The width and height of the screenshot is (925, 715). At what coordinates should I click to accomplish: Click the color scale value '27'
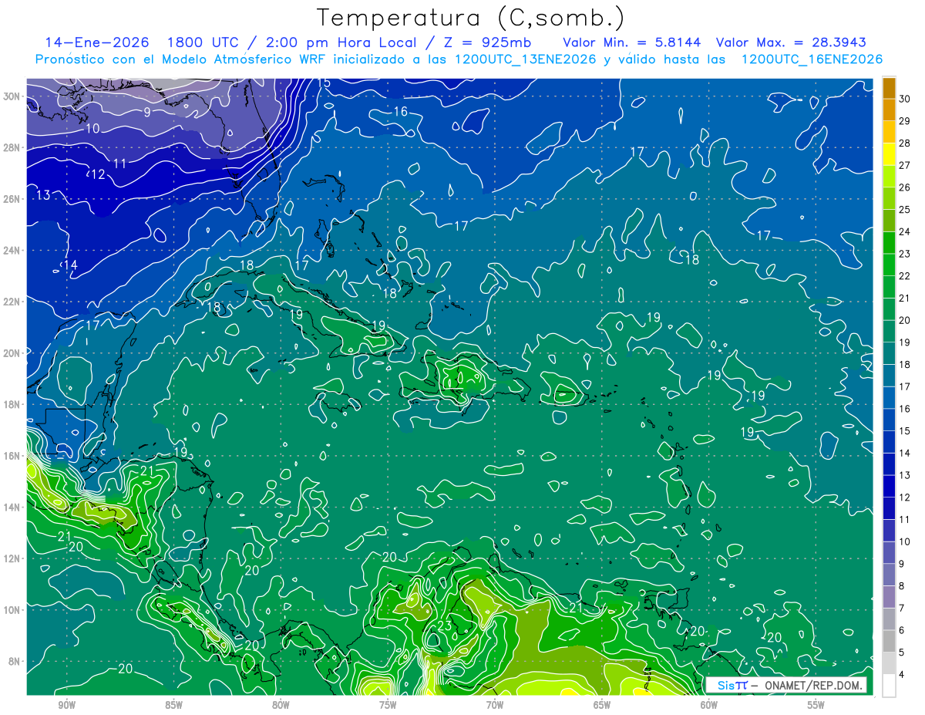[x=904, y=165]
